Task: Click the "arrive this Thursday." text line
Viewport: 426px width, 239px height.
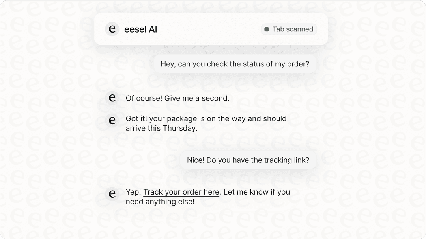Action: point(161,128)
